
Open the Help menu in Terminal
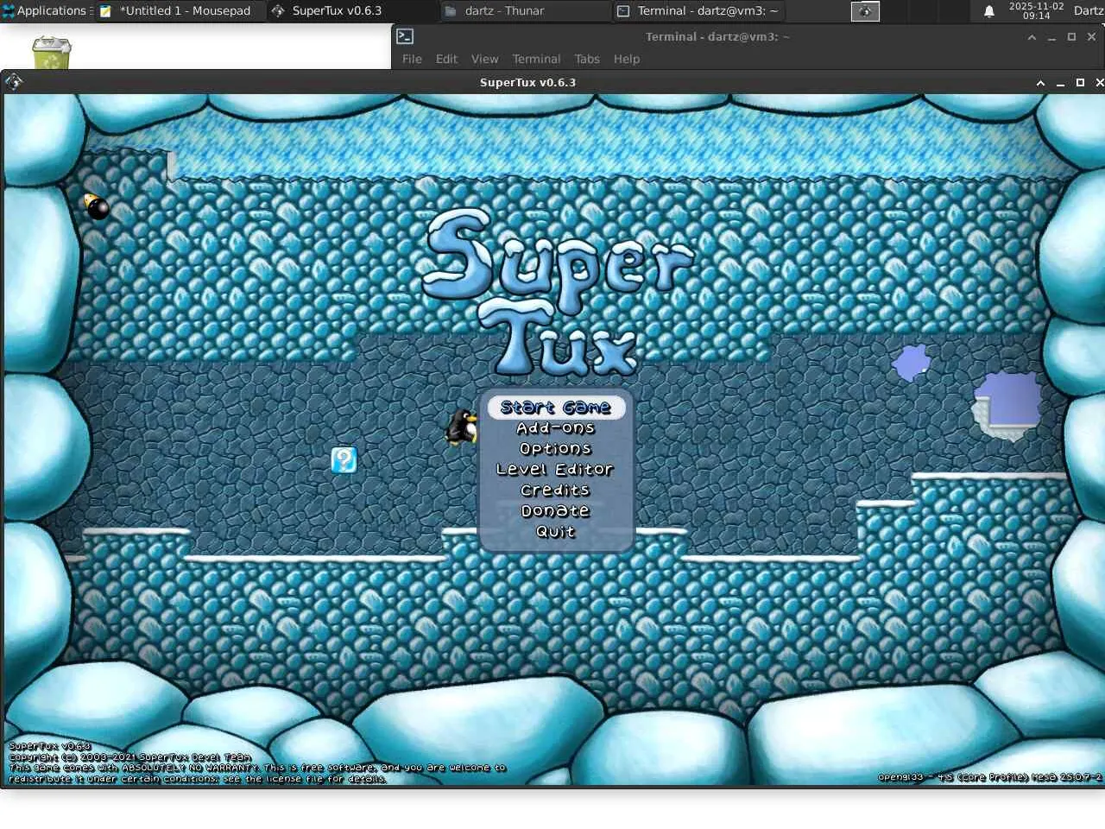[627, 59]
